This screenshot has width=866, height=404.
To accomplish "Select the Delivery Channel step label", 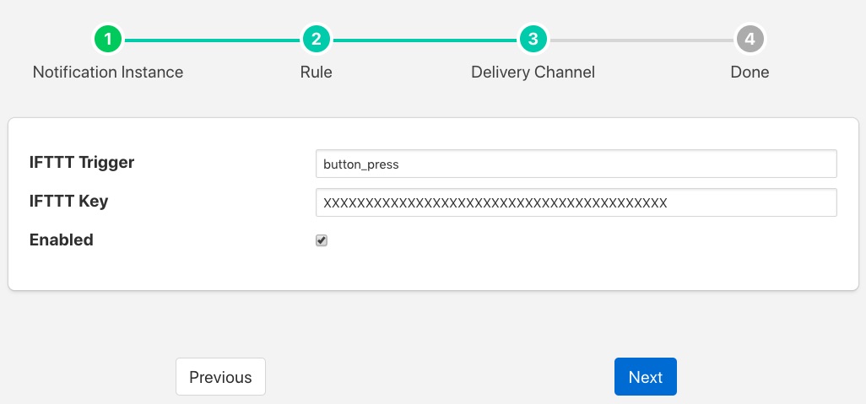I will [533, 72].
